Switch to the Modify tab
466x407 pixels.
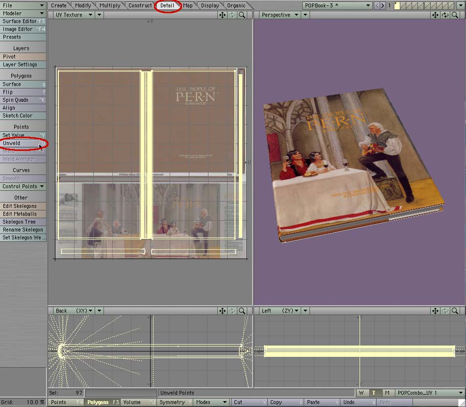83,5
